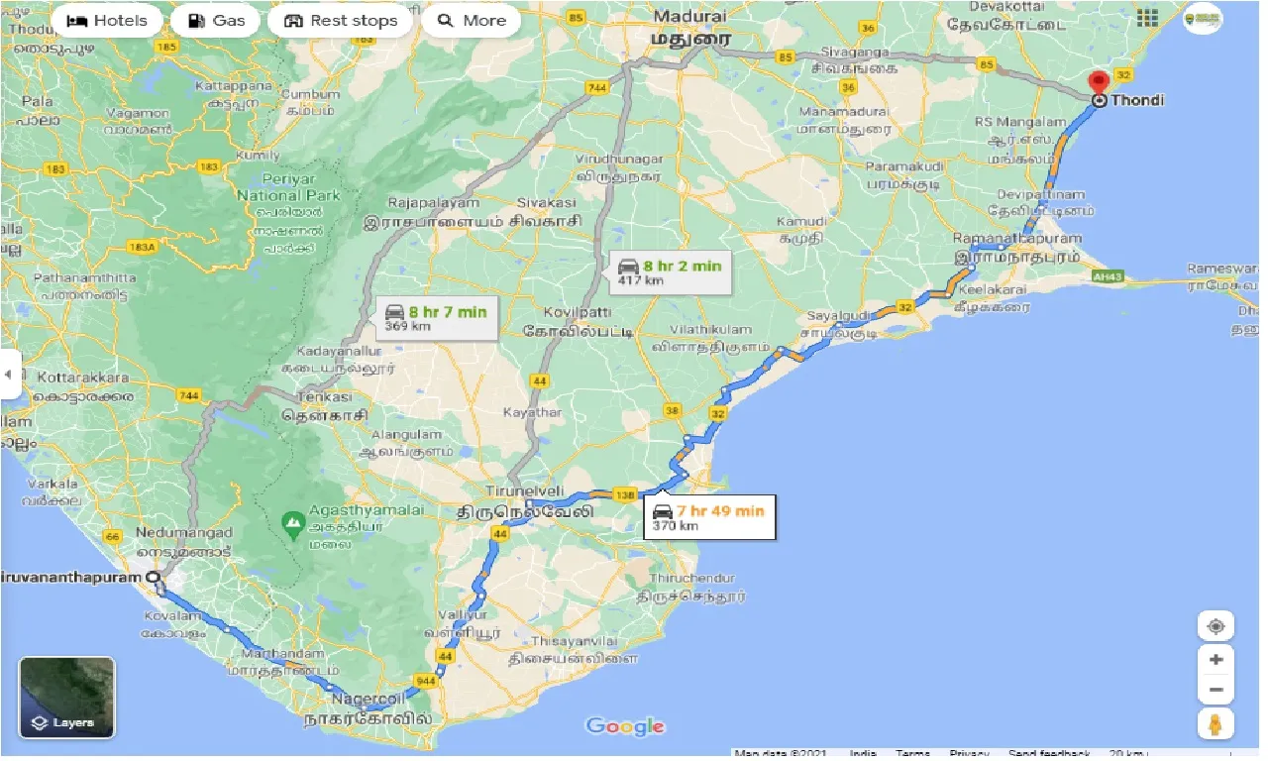Click the account profile avatar
This screenshot has height=761, width=1268.
(1202, 18)
